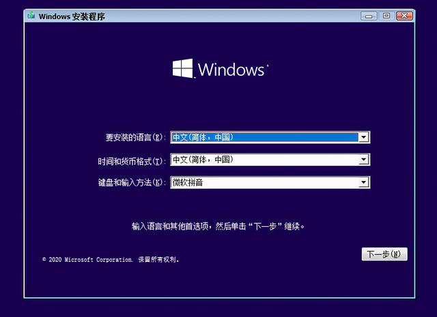Select the 微软拼音 keyboard input field
This screenshot has width=437, height=317.
tap(270, 182)
